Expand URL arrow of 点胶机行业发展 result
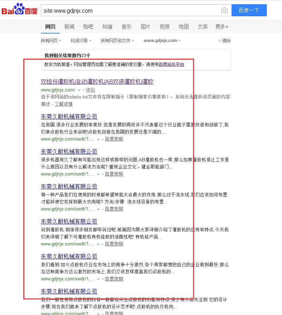The height and width of the screenshot is (315, 282). coord(98,139)
